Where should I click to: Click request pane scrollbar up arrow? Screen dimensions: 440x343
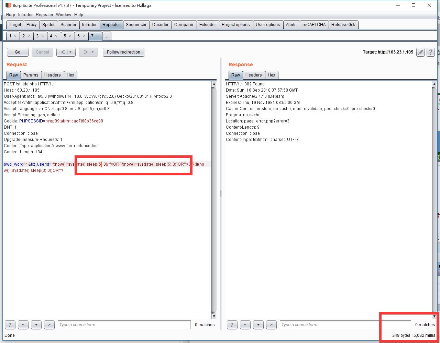coord(214,84)
